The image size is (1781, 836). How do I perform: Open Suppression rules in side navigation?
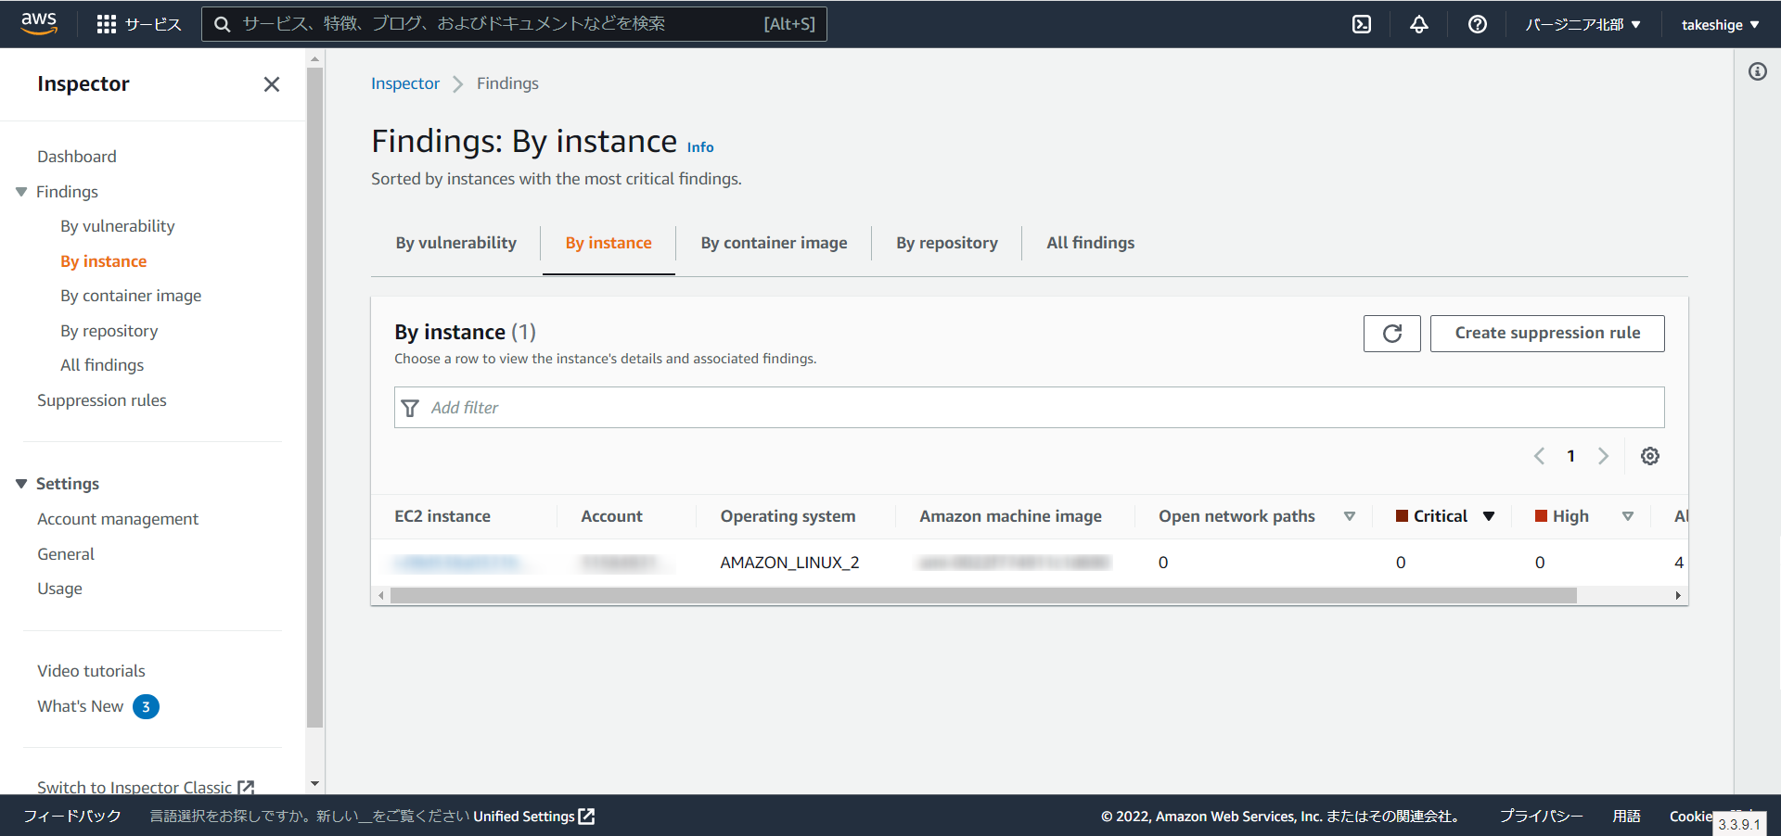(x=102, y=400)
